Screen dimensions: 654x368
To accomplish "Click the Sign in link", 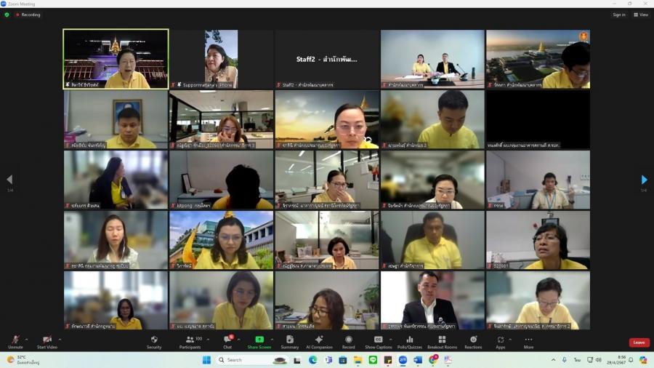I will pos(618,15).
